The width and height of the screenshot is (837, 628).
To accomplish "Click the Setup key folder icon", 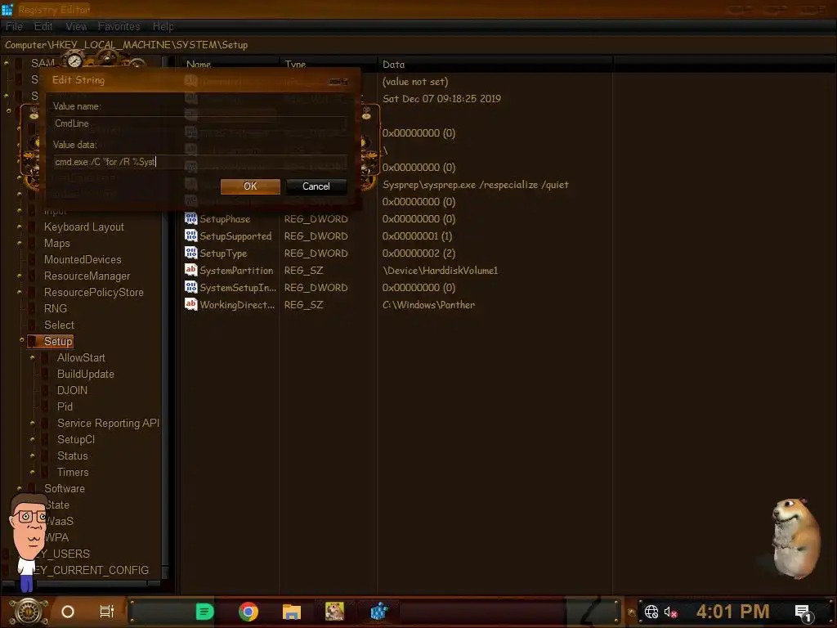I will (33, 341).
